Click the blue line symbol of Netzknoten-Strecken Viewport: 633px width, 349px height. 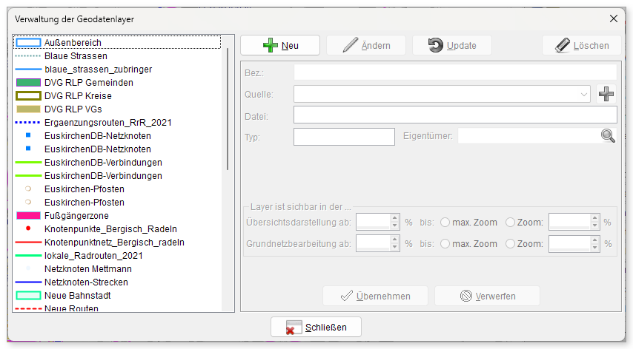pyautogui.click(x=28, y=282)
